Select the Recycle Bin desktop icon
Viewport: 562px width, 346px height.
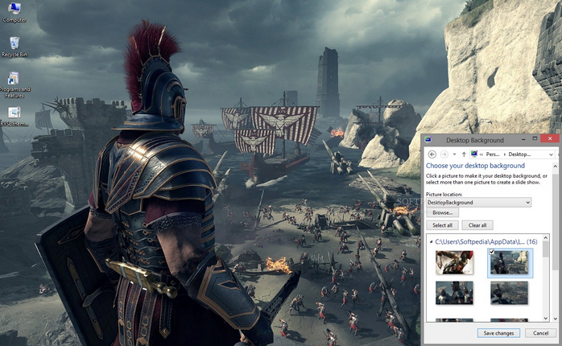click(x=14, y=47)
